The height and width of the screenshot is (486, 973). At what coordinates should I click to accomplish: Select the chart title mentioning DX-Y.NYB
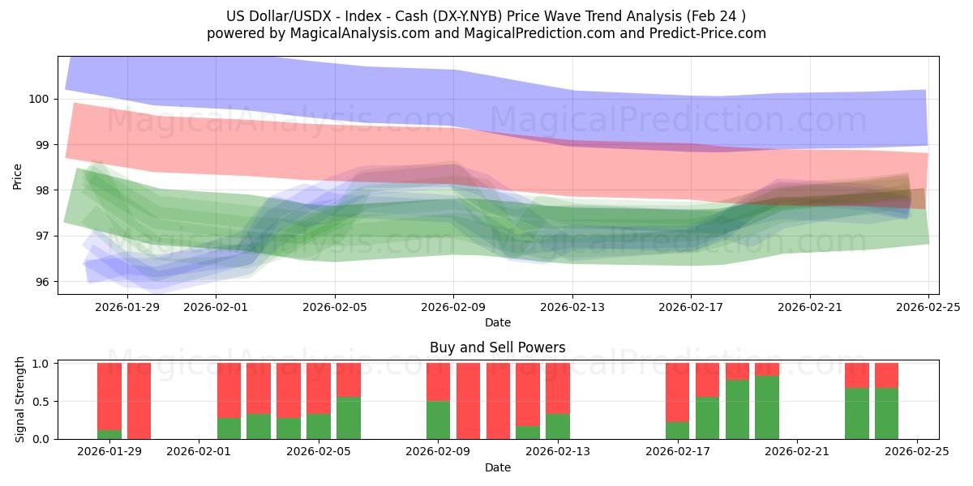coord(486,13)
